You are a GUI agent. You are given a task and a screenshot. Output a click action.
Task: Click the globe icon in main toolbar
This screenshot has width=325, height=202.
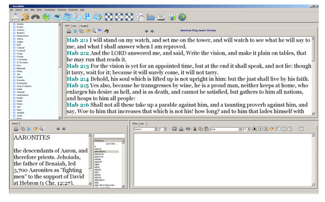point(182,17)
